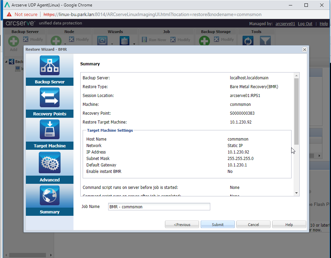
Task: Maximize the Chrome window
Action: tap(306, 5)
